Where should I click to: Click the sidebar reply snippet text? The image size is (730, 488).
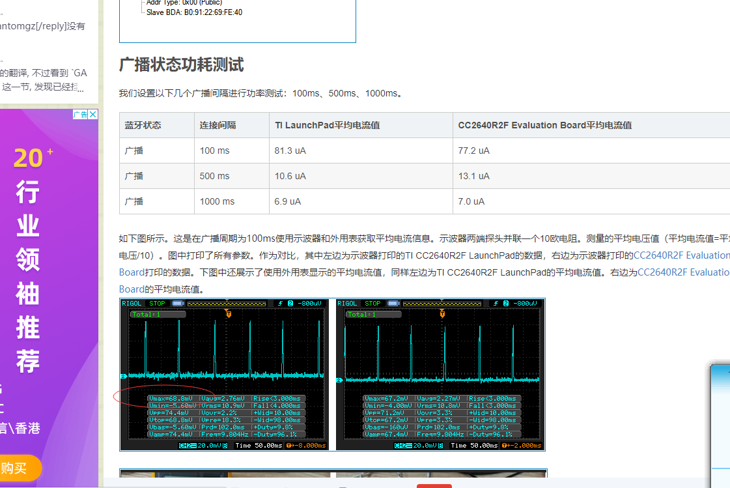(42, 26)
